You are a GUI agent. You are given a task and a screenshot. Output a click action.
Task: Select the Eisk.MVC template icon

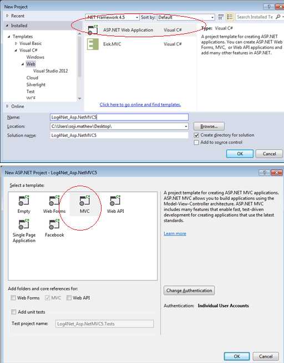93,44
